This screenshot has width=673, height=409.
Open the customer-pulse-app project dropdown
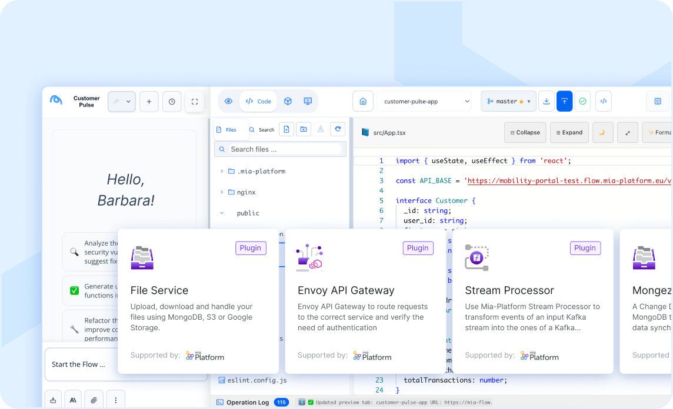coord(424,101)
